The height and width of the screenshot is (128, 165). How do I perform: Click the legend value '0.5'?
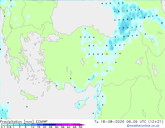click(x=9, y=127)
